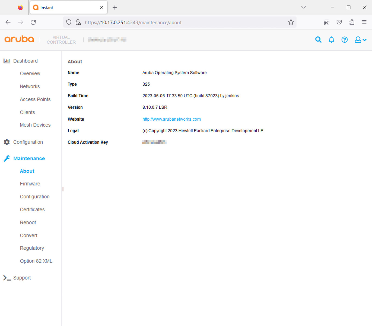Open Configuration under Maintenance
The height and width of the screenshot is (326, 372).
click(35, 197)
